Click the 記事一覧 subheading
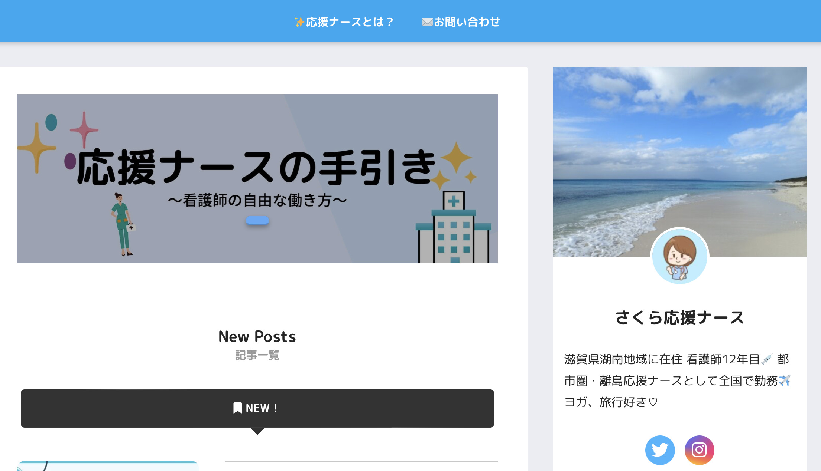Viewport: 821px width, 471px height. pyautogui.click(x=257, y=355)
